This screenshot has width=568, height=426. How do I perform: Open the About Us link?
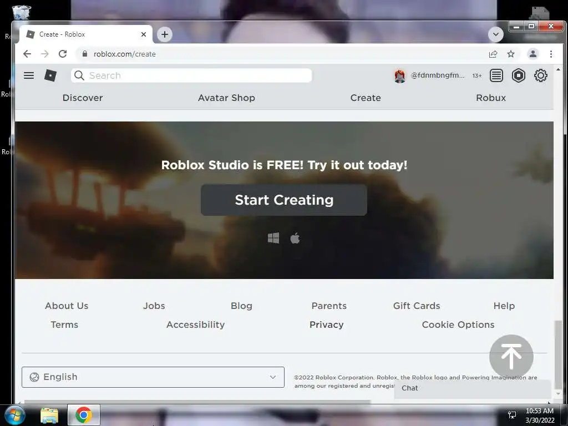pos(67,306)
